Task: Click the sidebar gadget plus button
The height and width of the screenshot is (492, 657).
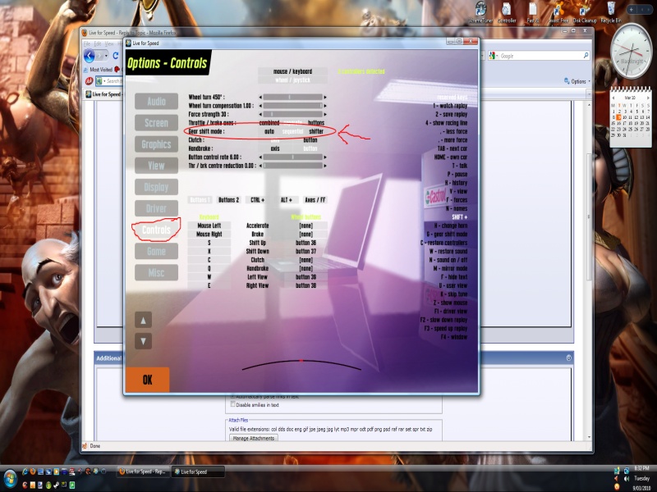Action: 632,9
